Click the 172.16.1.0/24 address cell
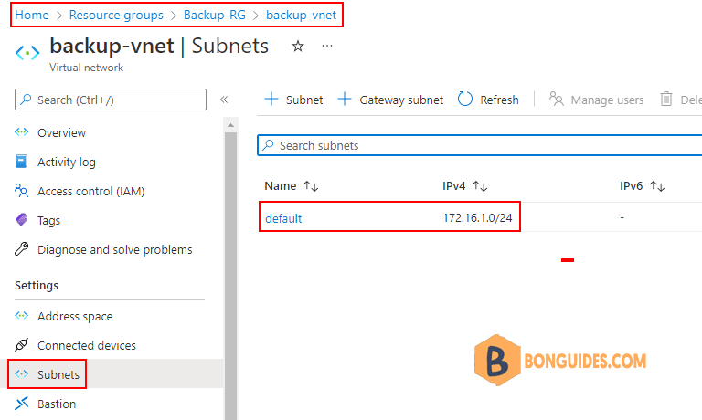The height and width of the screenshot is (420, 702). pos(477,218)
